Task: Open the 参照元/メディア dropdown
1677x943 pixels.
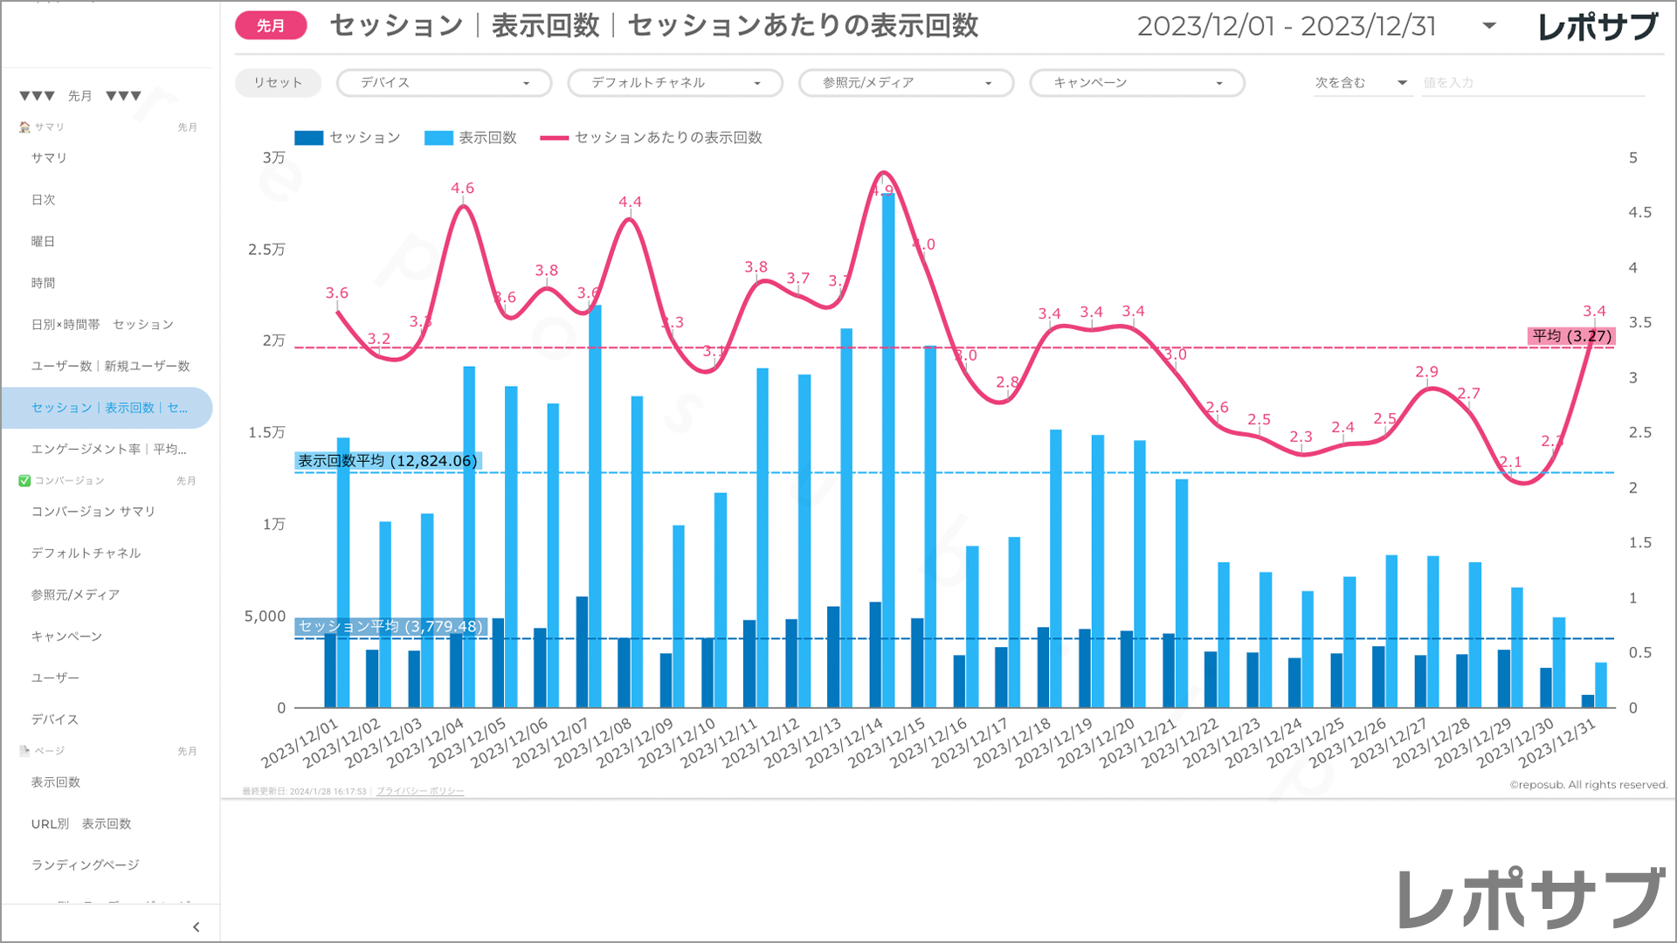Action: pos(906,83)
